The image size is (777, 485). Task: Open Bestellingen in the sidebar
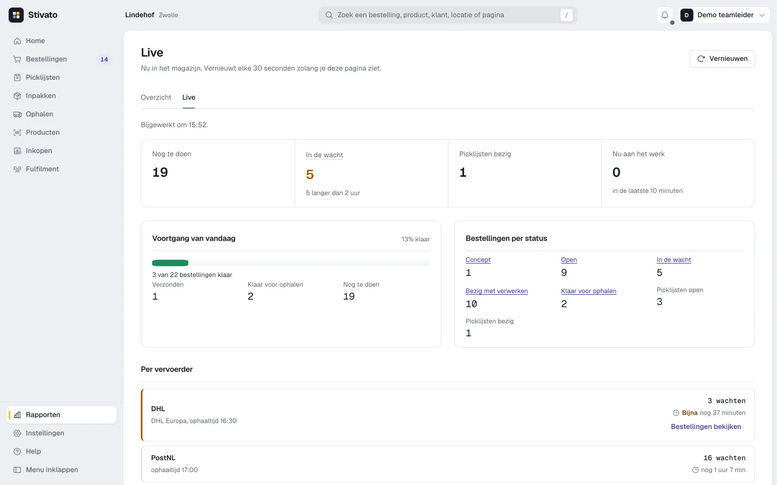pos(61,59)
